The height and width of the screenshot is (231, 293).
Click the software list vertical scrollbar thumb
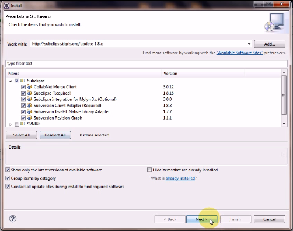tap(284, 95)
